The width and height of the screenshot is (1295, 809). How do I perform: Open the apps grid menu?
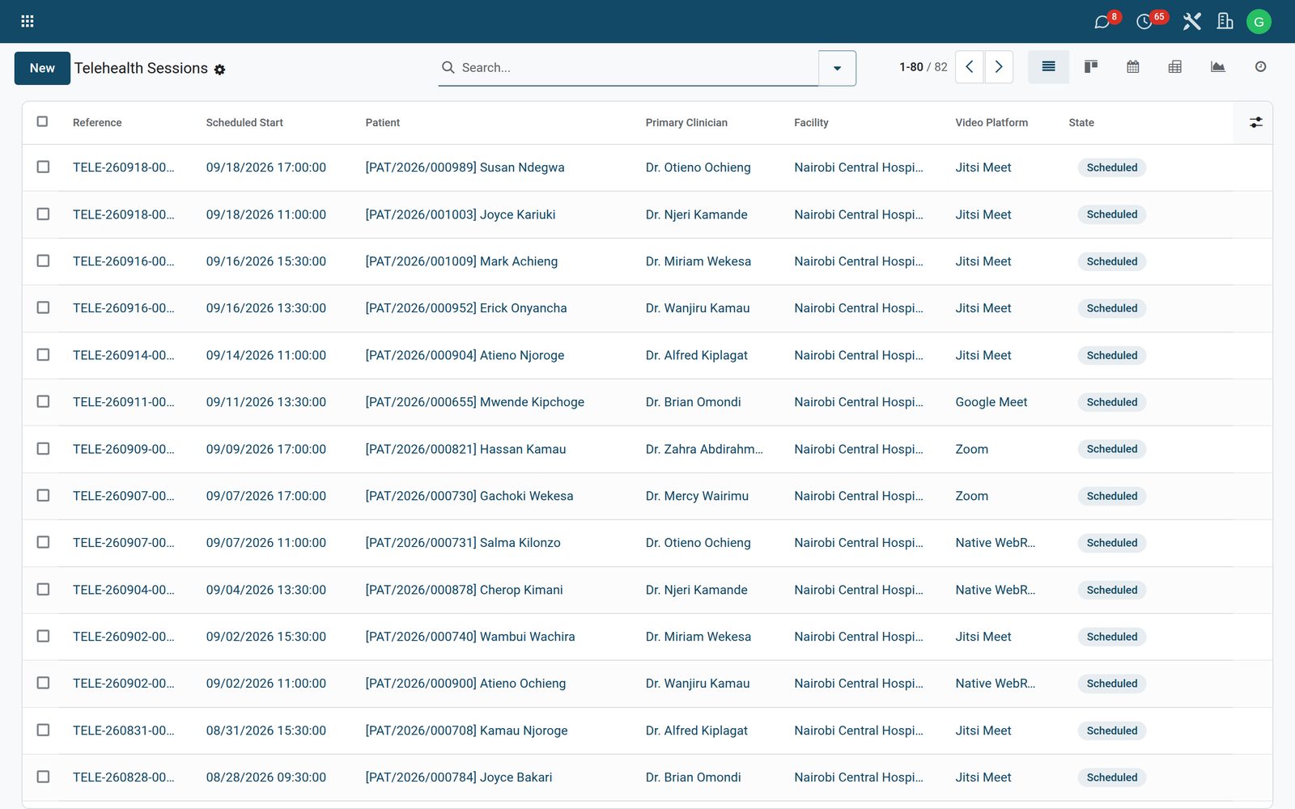[27, 21]
